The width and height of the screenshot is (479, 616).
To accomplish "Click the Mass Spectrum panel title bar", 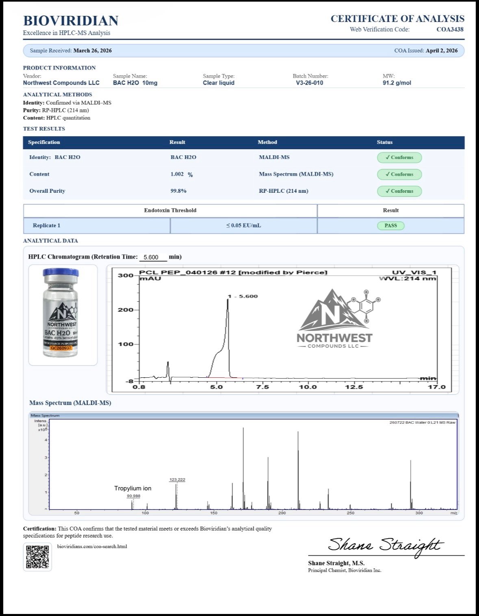I will click(244, 416).
